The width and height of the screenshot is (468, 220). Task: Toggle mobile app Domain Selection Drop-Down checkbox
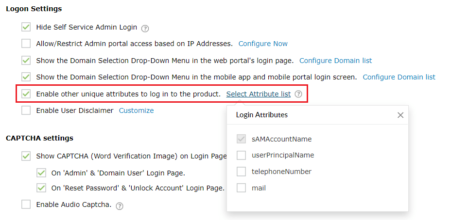pos(26,77)
